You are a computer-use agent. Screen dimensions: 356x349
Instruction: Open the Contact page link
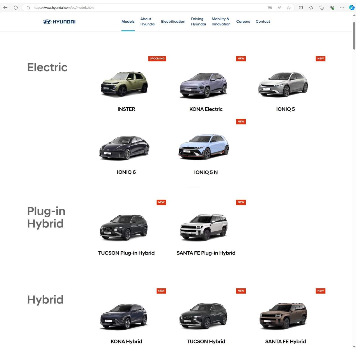263,21
